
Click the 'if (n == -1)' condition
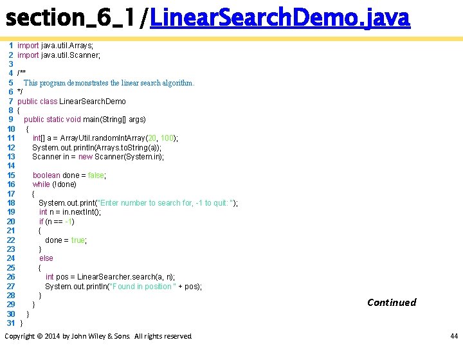57,222
